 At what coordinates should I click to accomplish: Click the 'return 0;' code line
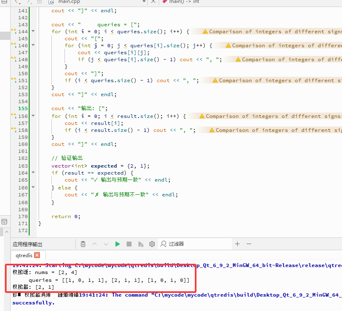pyautogui.click(x=66, y=217)
